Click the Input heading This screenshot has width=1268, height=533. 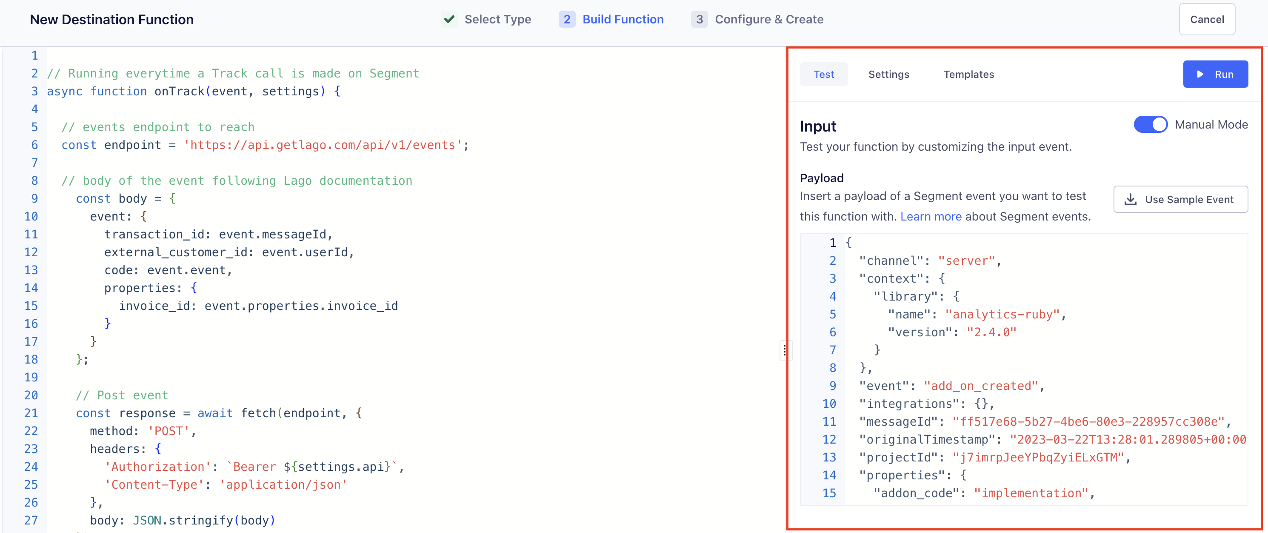(817, 126)
